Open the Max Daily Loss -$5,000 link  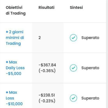[15, 68]
